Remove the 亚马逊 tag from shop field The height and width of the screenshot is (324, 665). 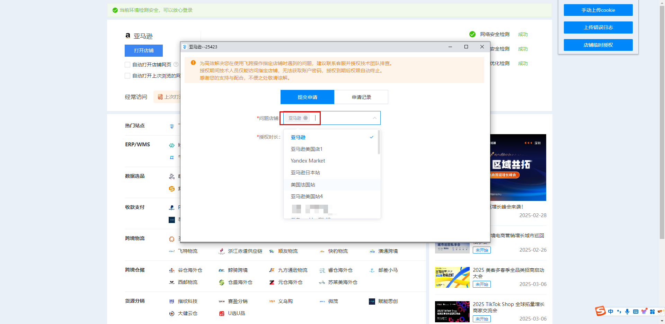point(305,118)
